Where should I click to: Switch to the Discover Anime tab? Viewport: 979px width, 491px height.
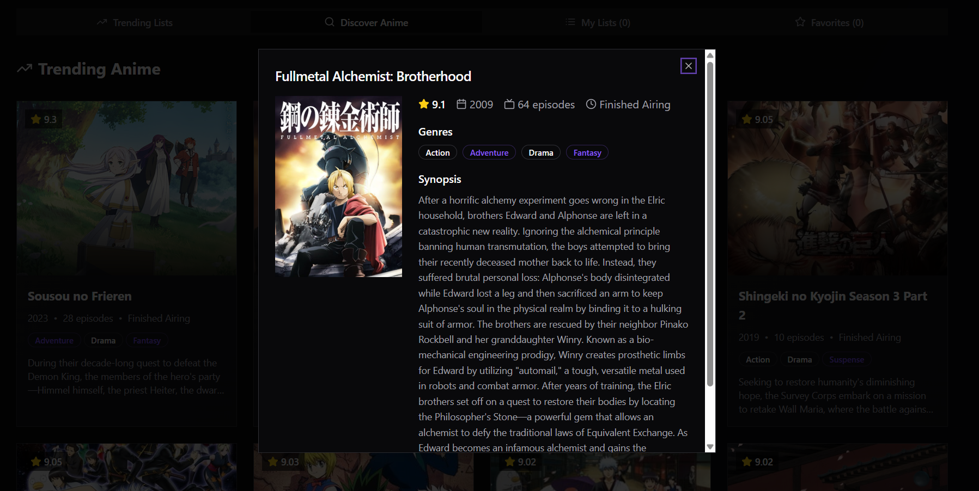tap(366, 22)
